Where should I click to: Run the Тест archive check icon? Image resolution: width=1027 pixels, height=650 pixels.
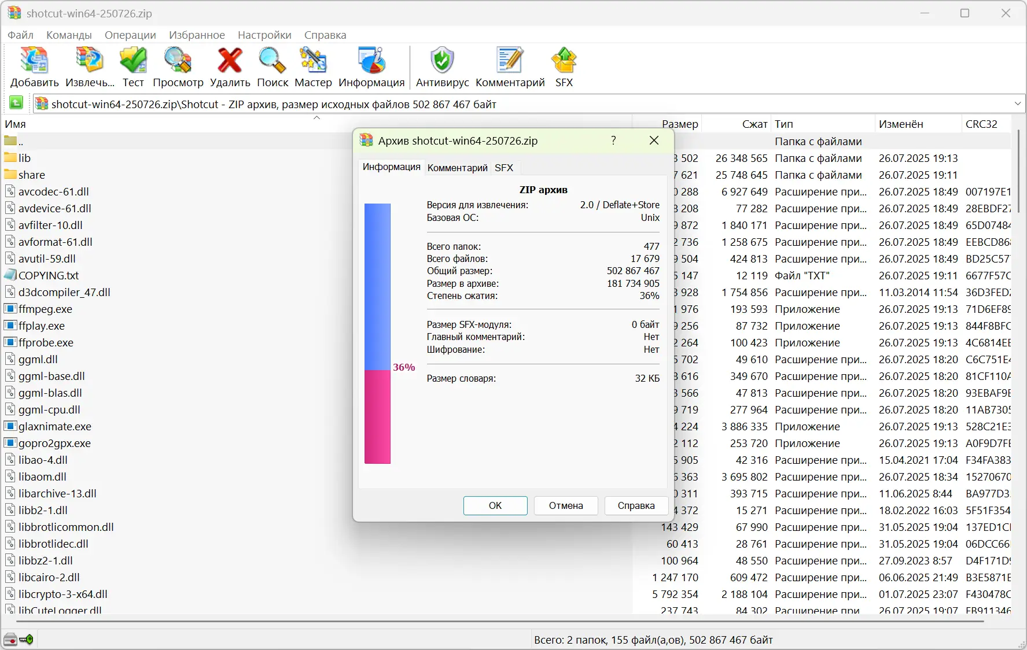pos(133,61)
